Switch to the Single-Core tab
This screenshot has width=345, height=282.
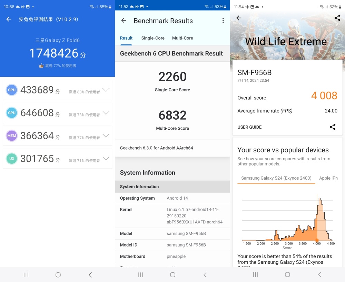point(153,38)
